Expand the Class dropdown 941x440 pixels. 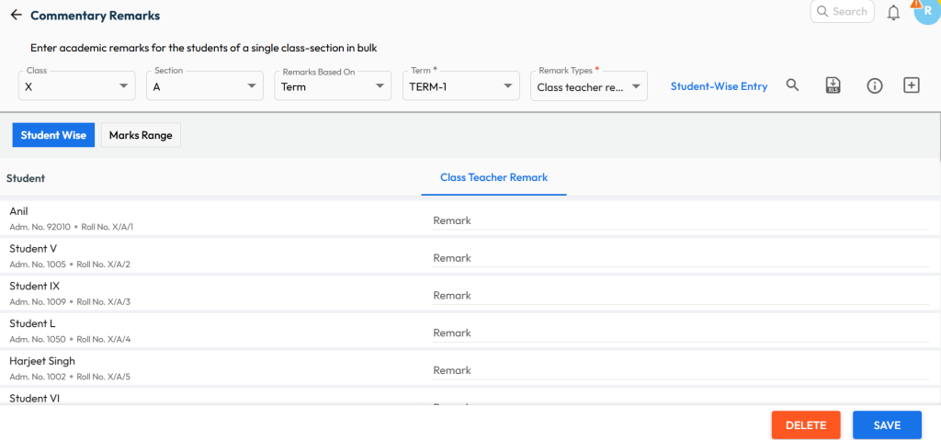(77, 86)
